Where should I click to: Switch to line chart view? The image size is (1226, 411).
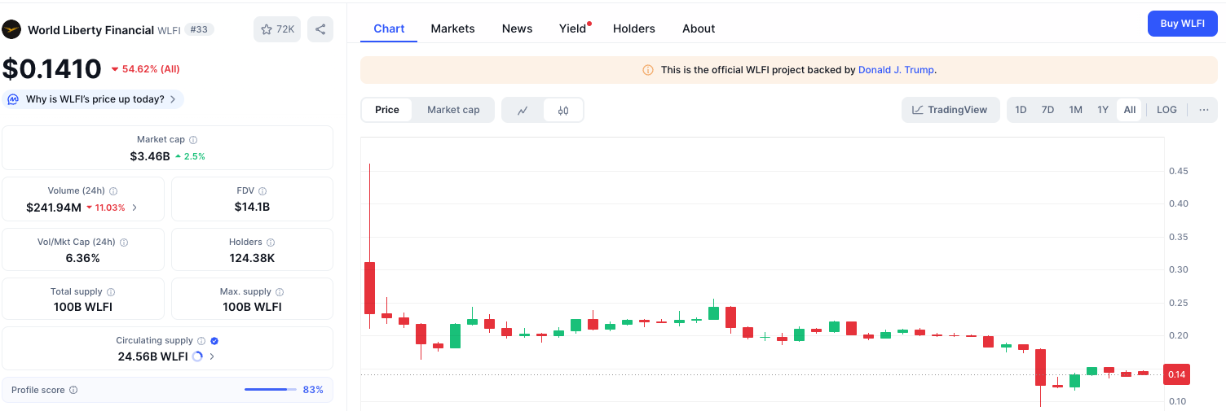tap(523, 110)
